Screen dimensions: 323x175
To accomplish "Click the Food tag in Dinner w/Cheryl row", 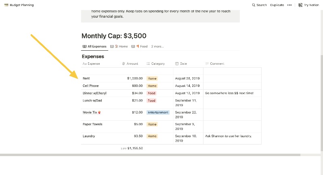I will pyautogui.click(x=151, y=93).
